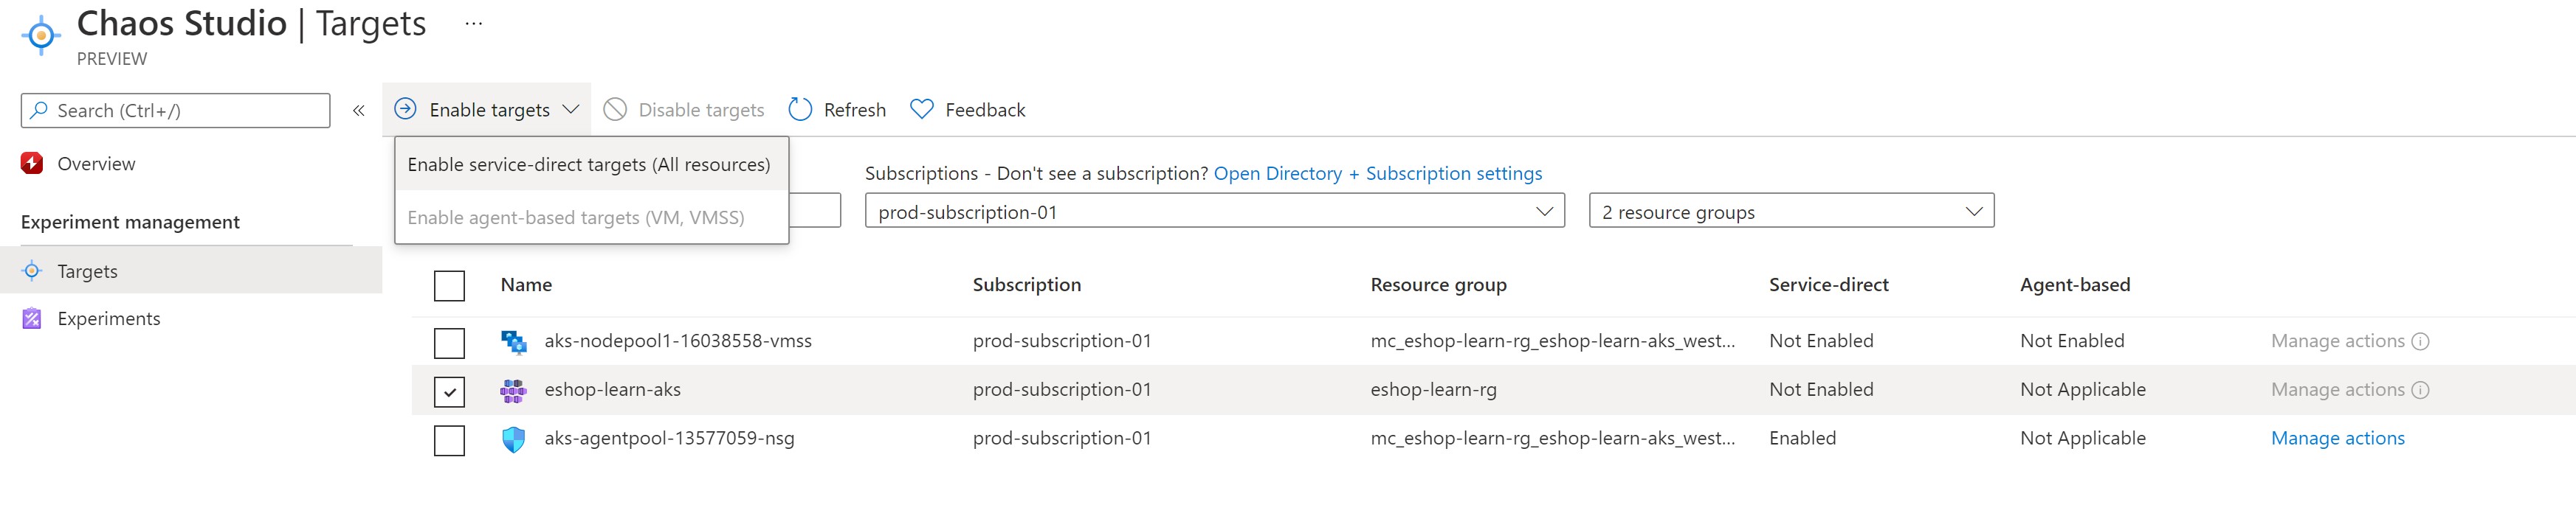Collapse the sidebar with double chevron
The height and width of the screenshot is (516, 2576).
pos(358,111)
